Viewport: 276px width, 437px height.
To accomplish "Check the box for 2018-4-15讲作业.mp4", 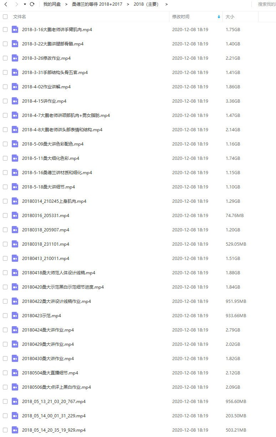I will click(5, 101).
